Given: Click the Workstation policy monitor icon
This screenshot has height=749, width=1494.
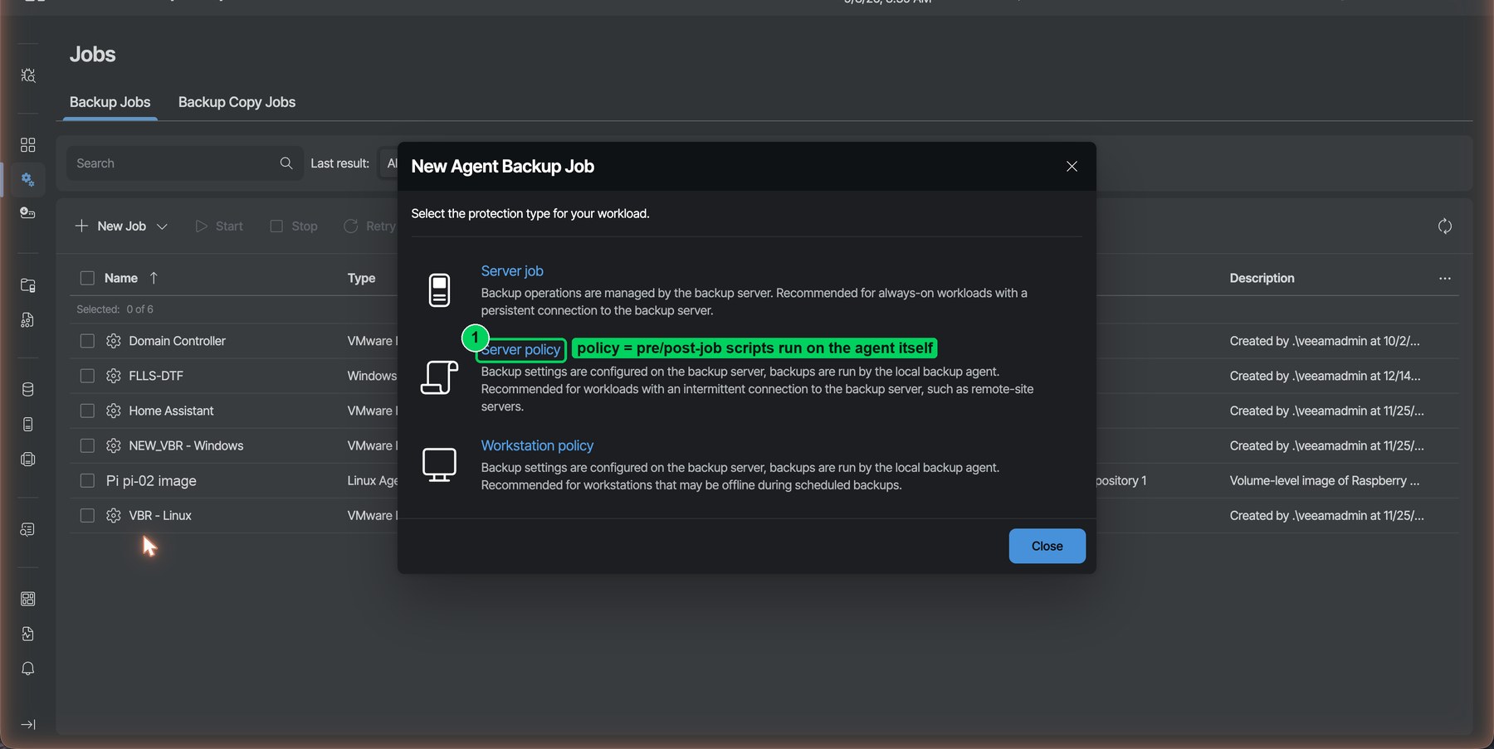Looking at the screenshot, I should pos(439,465).
